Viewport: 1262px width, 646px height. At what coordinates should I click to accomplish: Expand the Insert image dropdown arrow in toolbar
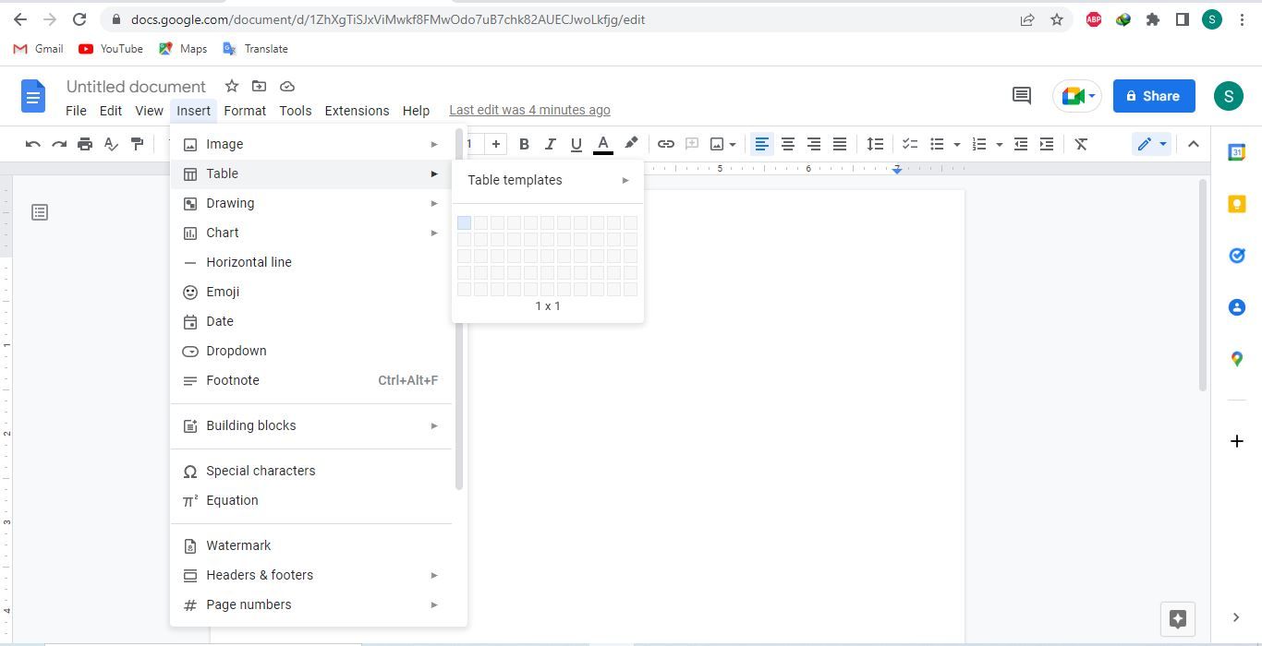(x=733, y=144)
